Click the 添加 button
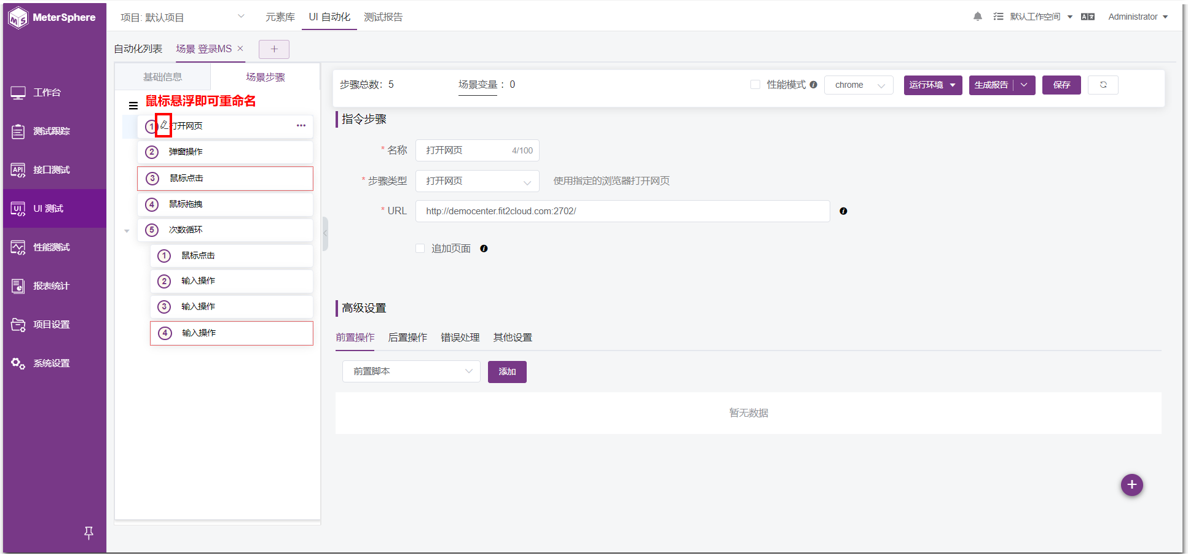 [x=507, y=371]
